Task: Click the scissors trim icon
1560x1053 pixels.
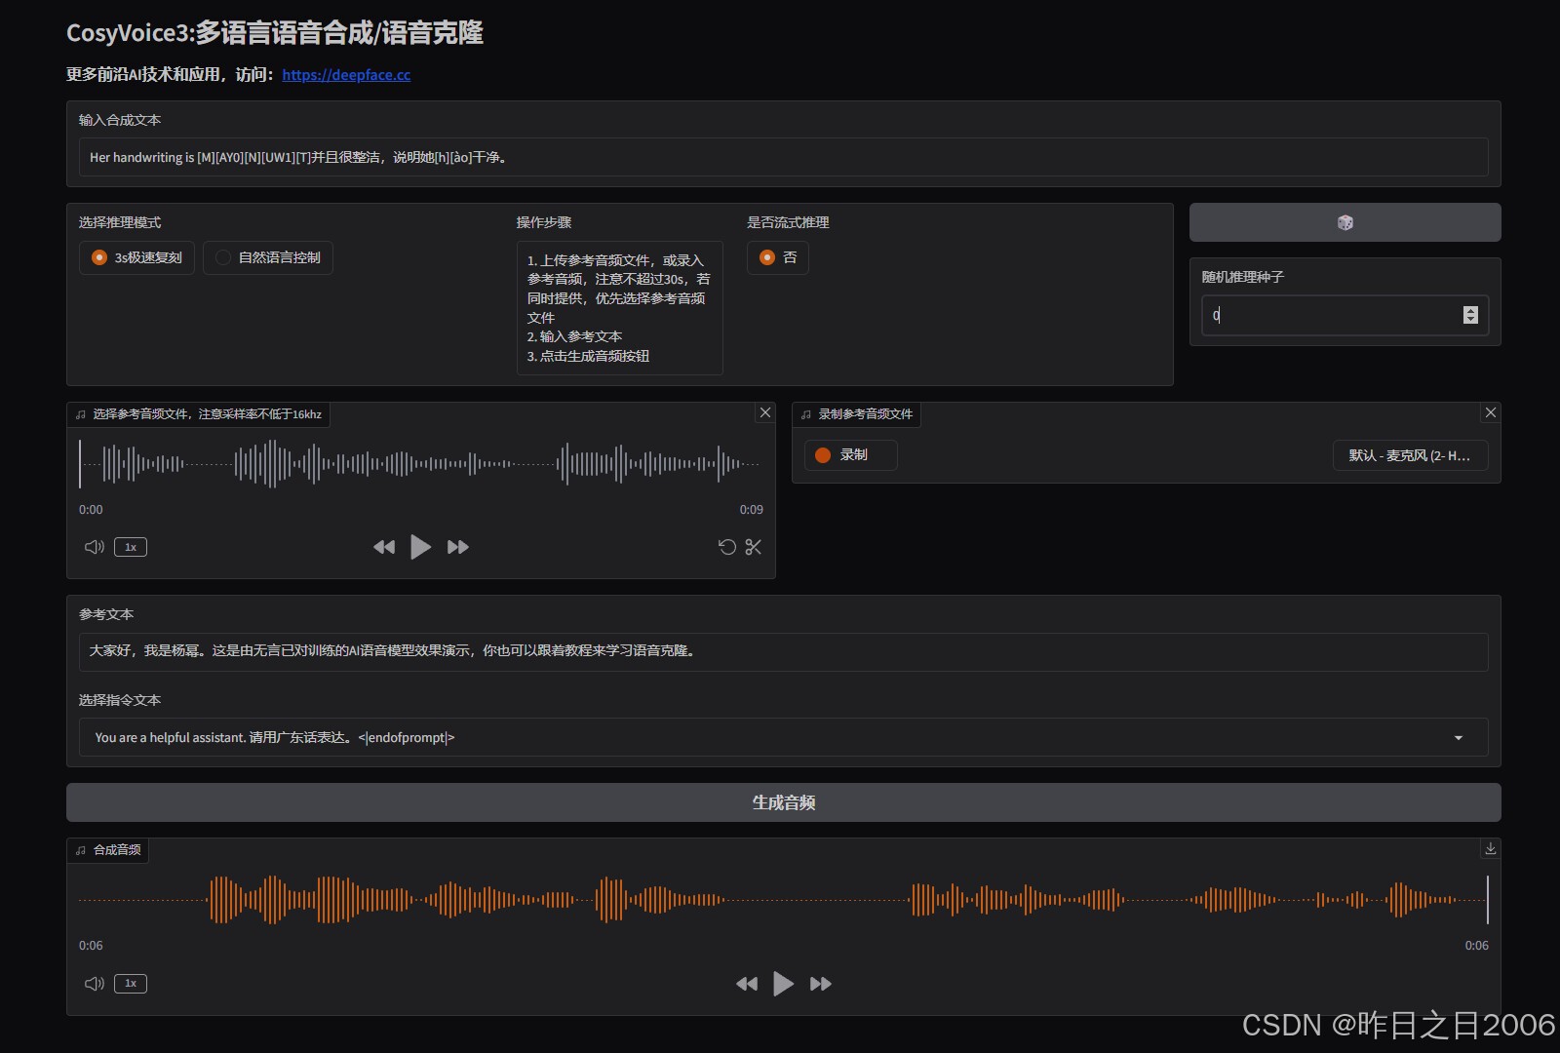Action: 754,547
